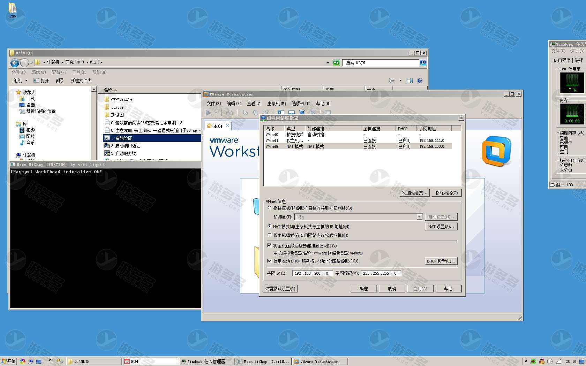This screenshot has height=366, width=586.
Task: Change the Explorer view mode icon
Action: pos(392,81)
